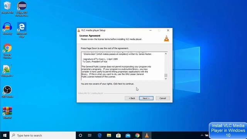Click the license agreement text area
The height and width of the screenshot is (139, 247).
pos(123,66)
